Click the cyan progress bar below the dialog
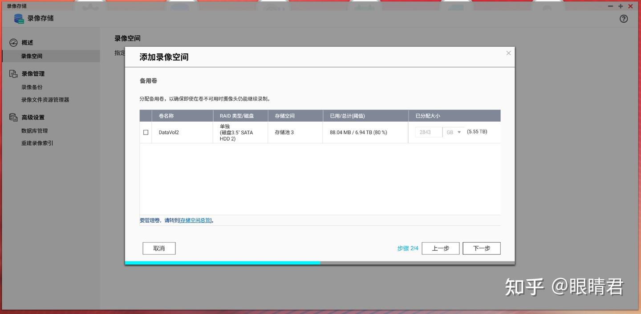Screen dimensions: 641x314 tap(223, 262)
